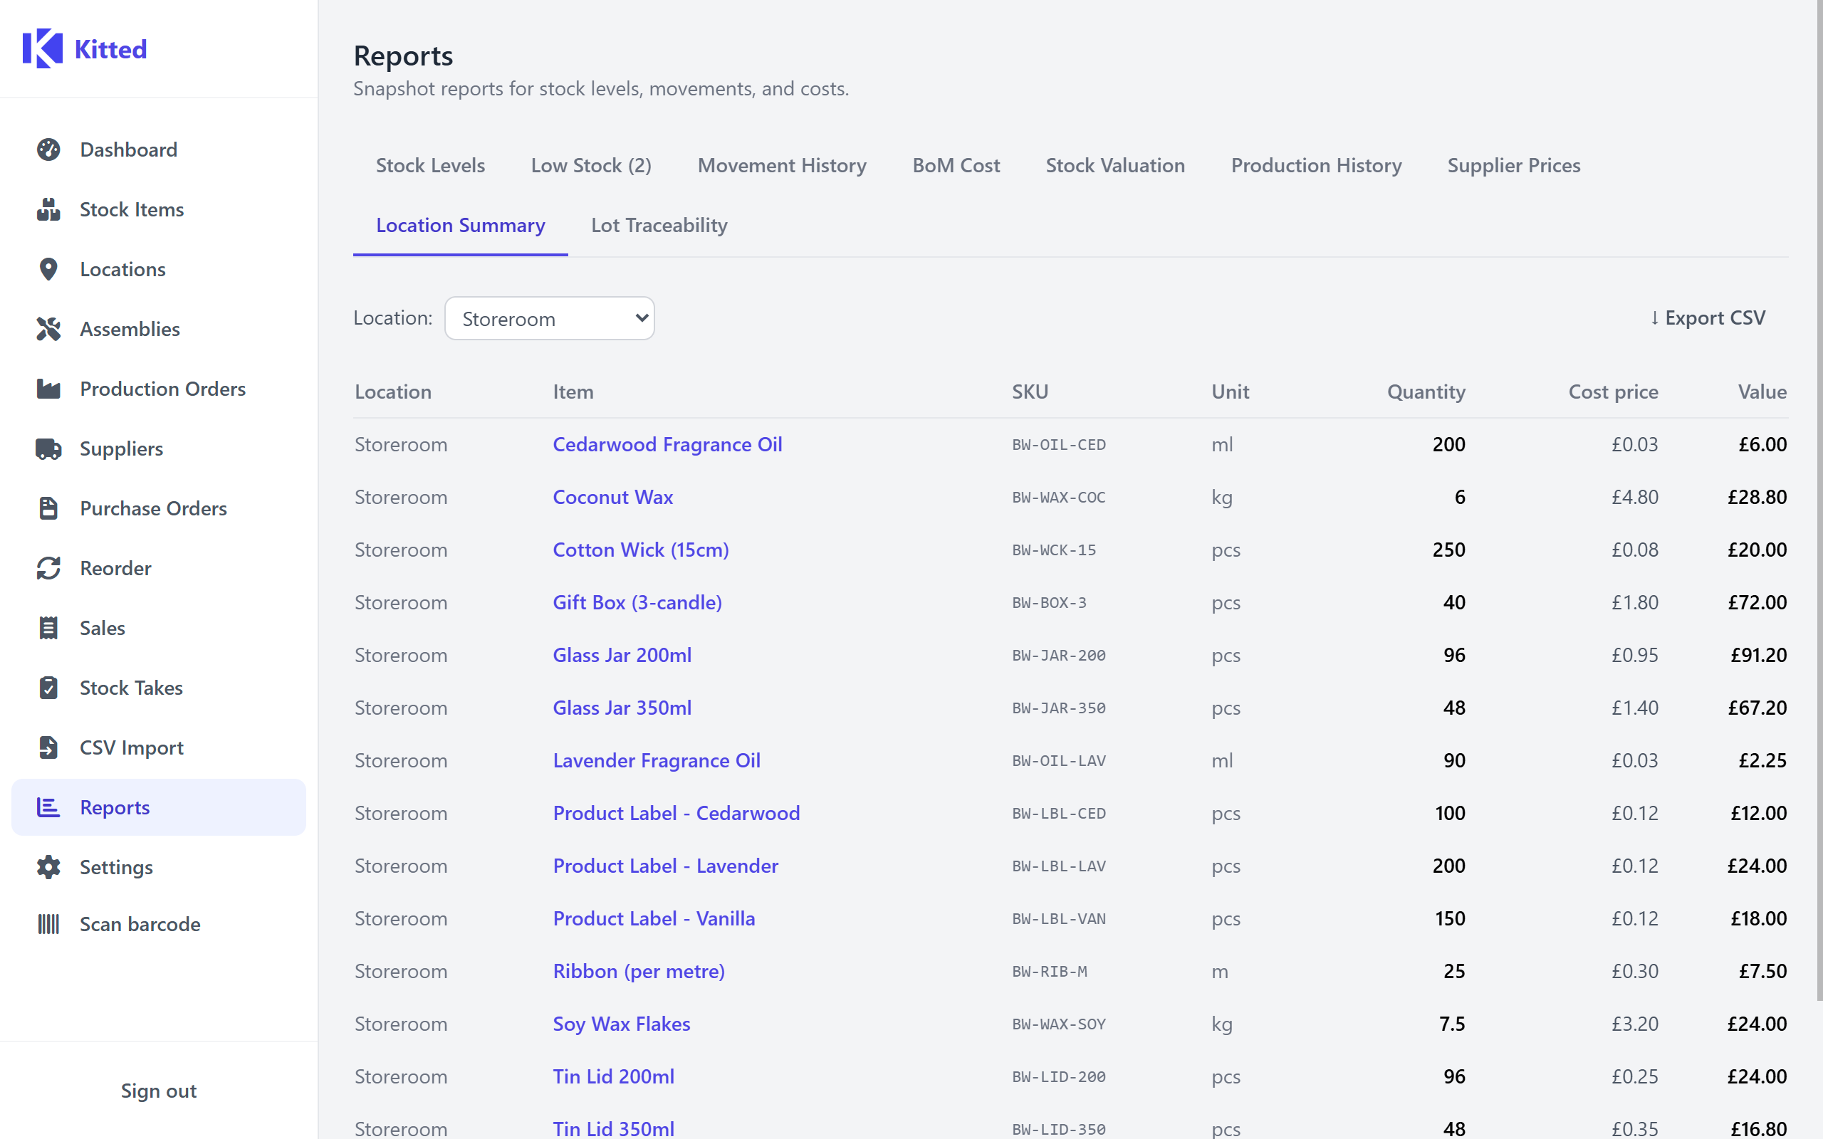Click the Assemblies wrench icon
The width and height of the screenshot is (1823, 1139).
click(x=49, y=328)
